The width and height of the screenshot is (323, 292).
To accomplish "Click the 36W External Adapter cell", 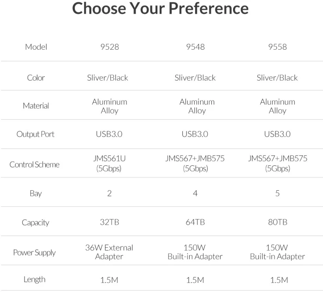I will pyautogui.click(x=109, y=252).
